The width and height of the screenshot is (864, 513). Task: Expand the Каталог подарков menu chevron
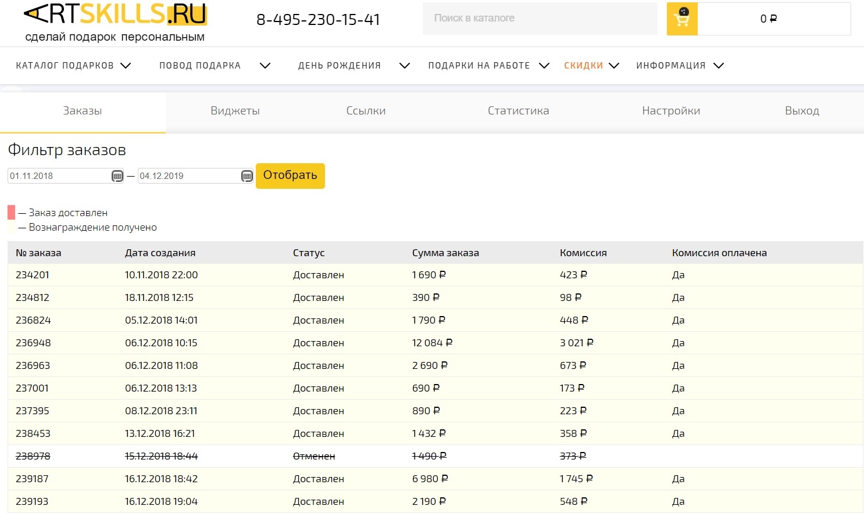[126, 66]
